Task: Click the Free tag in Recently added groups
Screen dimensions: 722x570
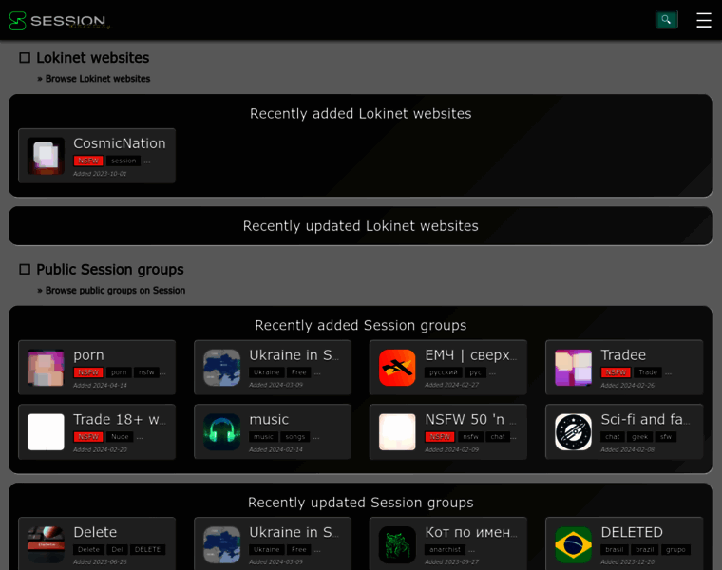Action: 298,372
